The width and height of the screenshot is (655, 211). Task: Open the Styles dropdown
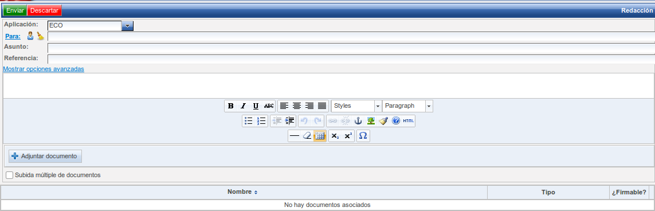point(378,106)
